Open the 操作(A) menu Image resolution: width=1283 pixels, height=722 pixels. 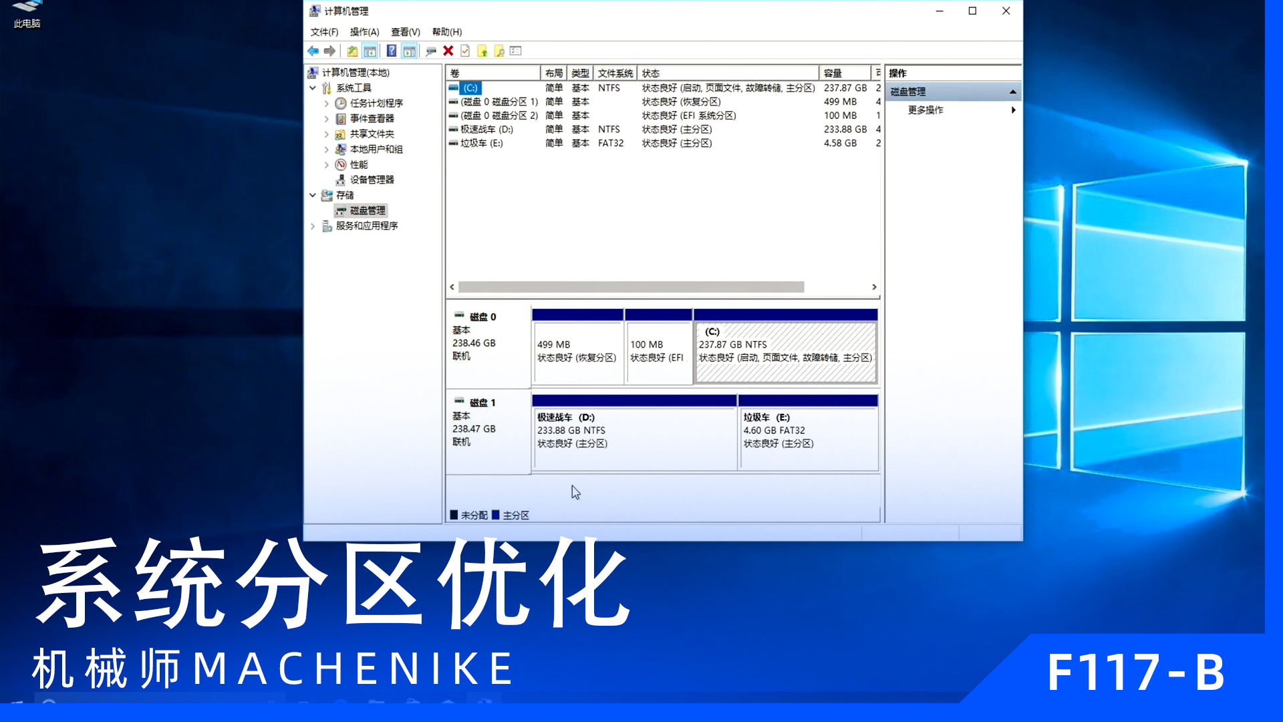[364, 32]
